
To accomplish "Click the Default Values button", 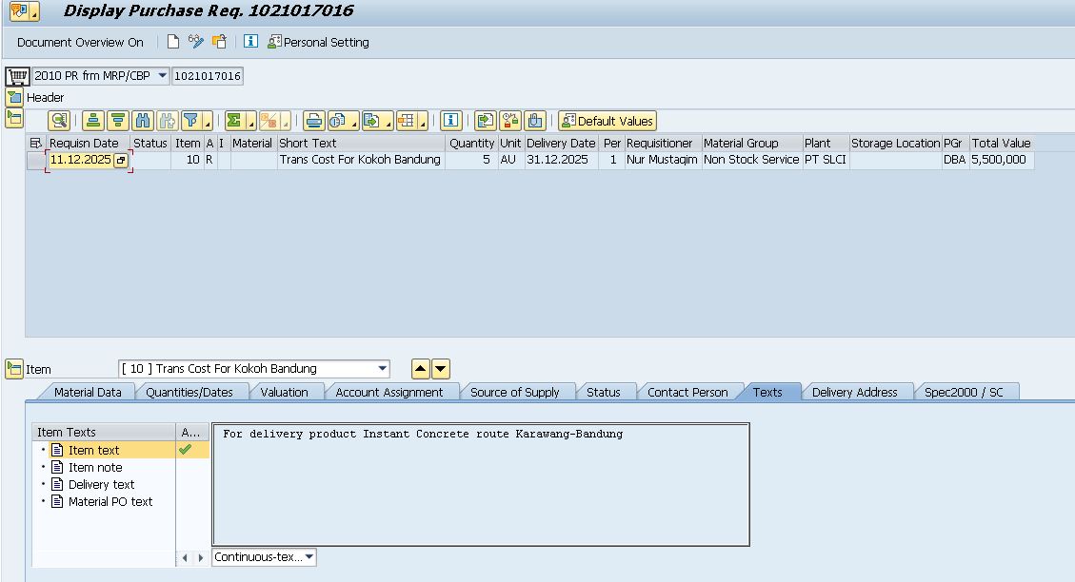I will (x=607, y=121).
